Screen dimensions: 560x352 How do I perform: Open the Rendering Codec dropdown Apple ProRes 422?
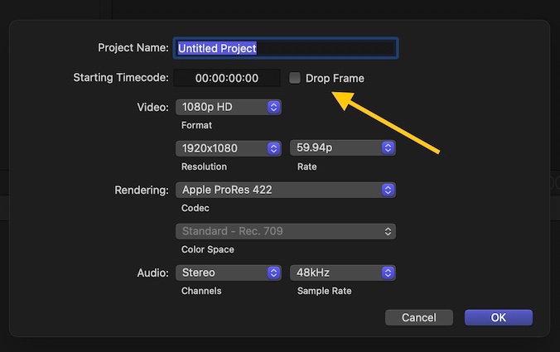[286, 190]
